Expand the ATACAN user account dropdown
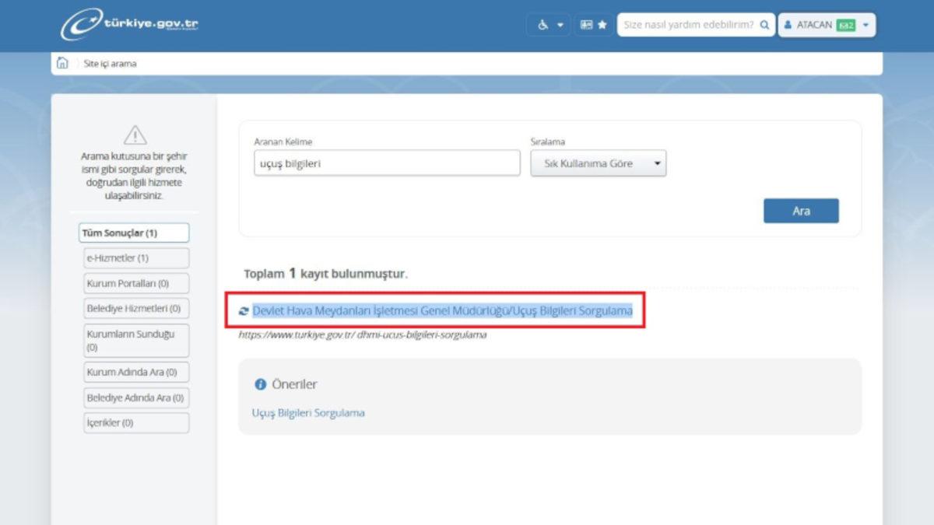934x525 pixels. coord(866,25)
